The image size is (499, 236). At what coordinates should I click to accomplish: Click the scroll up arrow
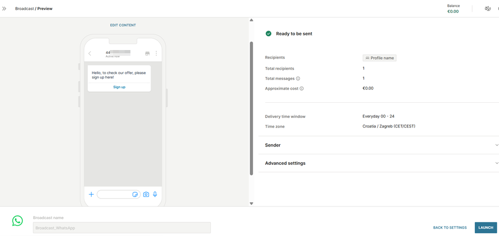(251, 21)
